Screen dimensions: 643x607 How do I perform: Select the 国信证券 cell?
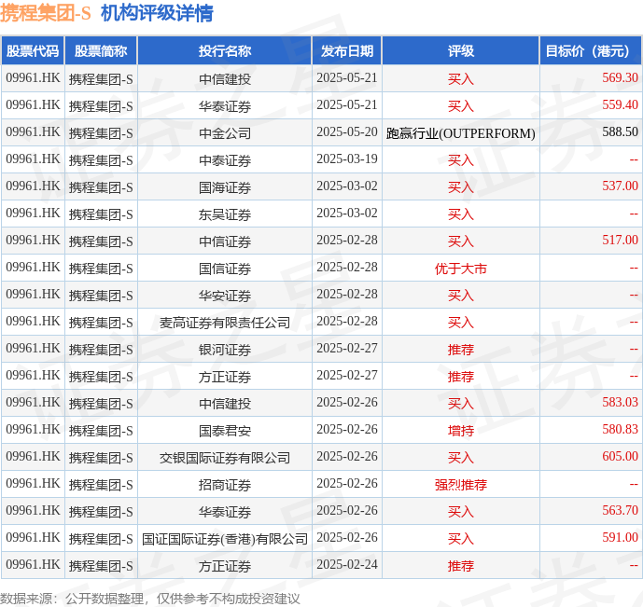[x=225, y=269]
